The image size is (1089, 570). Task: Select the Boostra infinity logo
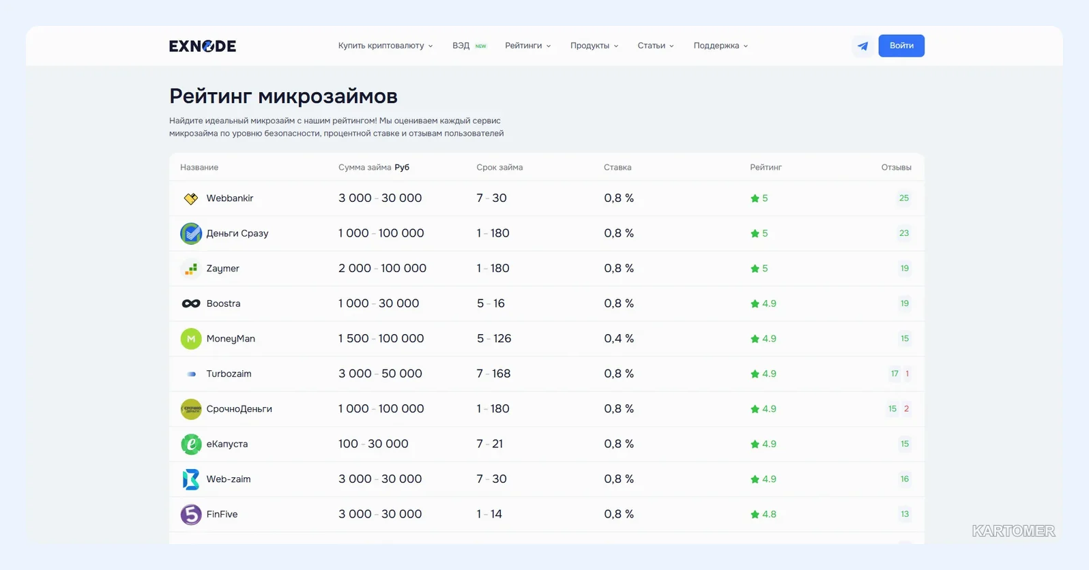click(x=191, y=303)
